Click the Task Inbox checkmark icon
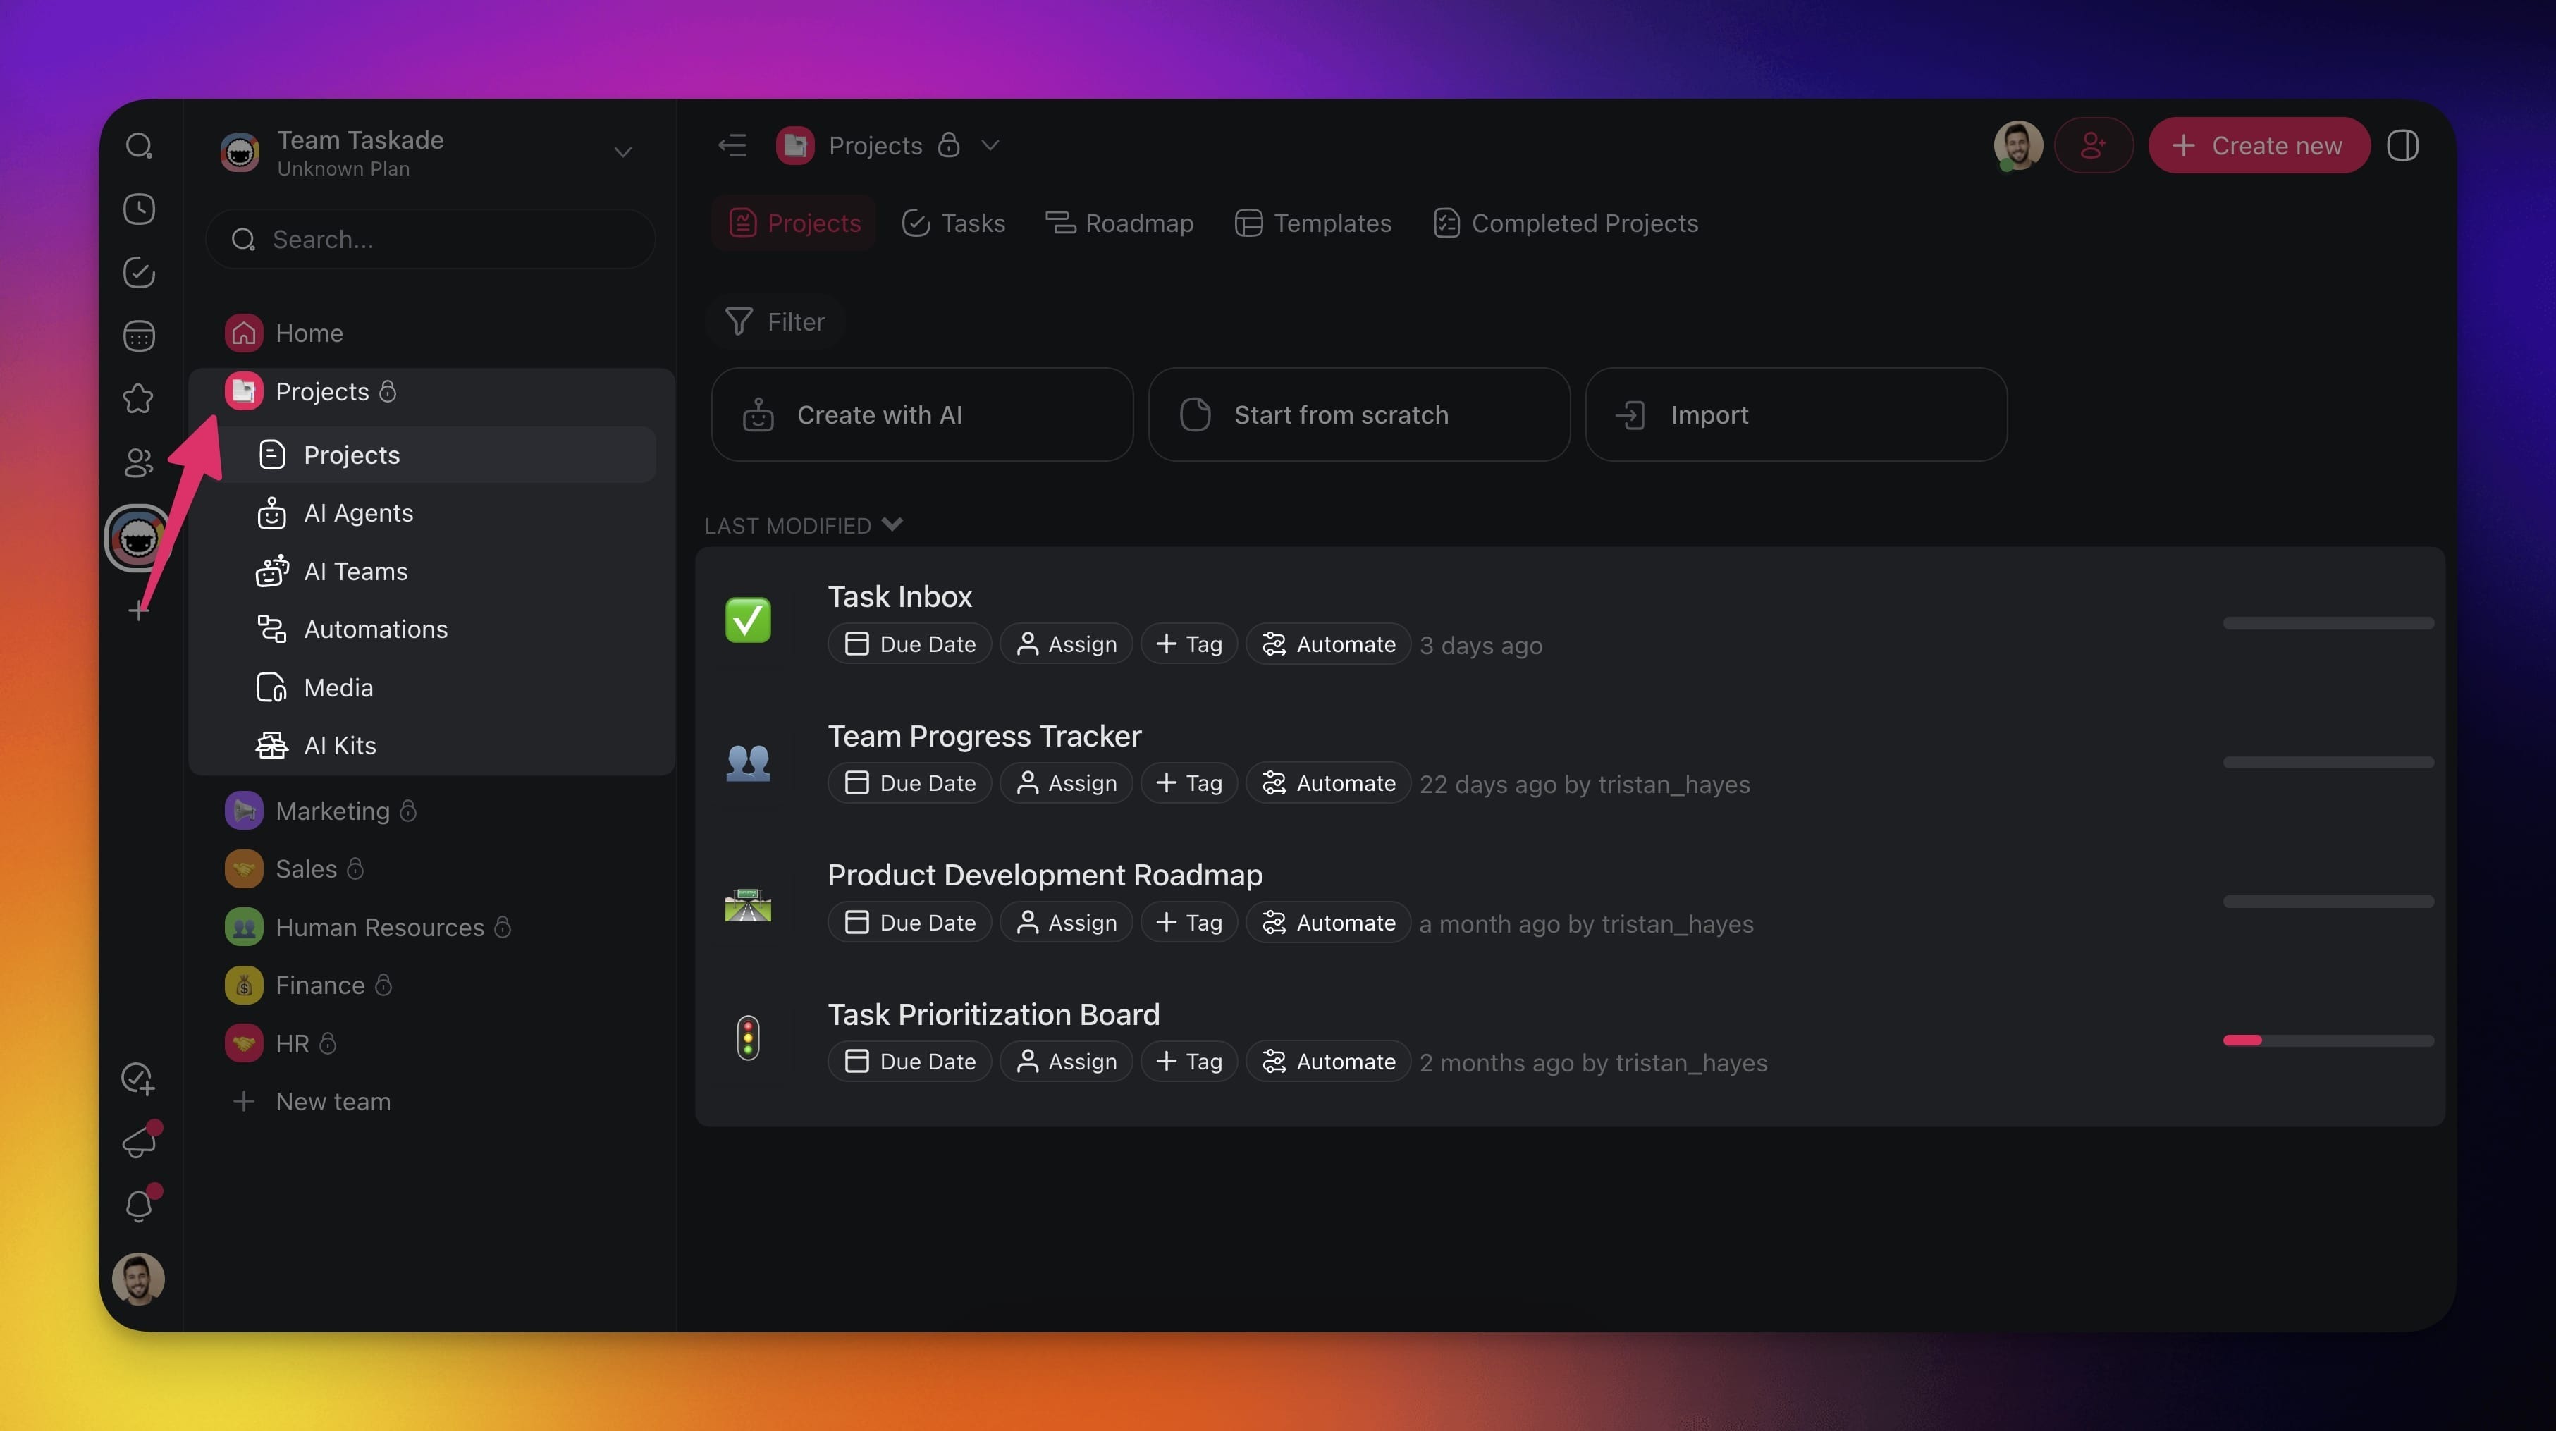 (747, 620)
